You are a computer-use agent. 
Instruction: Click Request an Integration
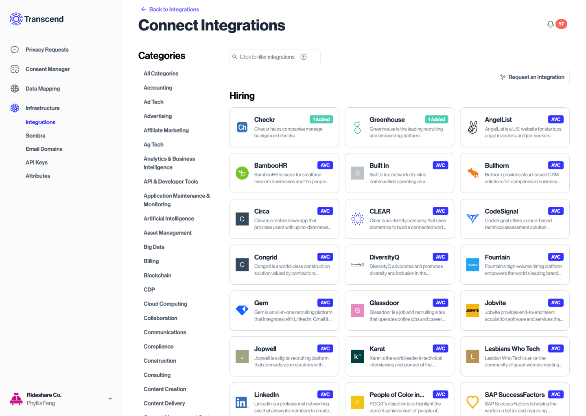click(533, 77)
